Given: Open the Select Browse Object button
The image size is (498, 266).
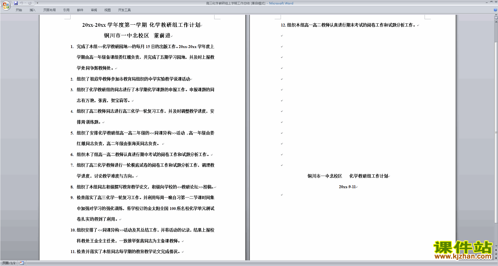Looking at the screenshot, I should pos(496,254).
